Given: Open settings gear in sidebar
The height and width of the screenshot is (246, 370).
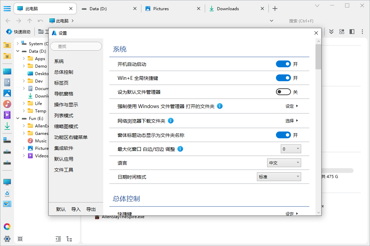Looking at the screenshot, I should pos(7,239).
